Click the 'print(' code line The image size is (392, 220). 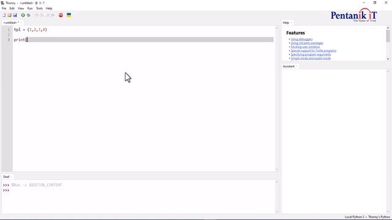[x=20, y=40]
